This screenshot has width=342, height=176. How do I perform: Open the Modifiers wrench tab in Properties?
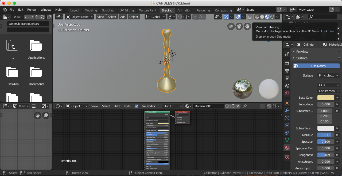pos(287,110)
